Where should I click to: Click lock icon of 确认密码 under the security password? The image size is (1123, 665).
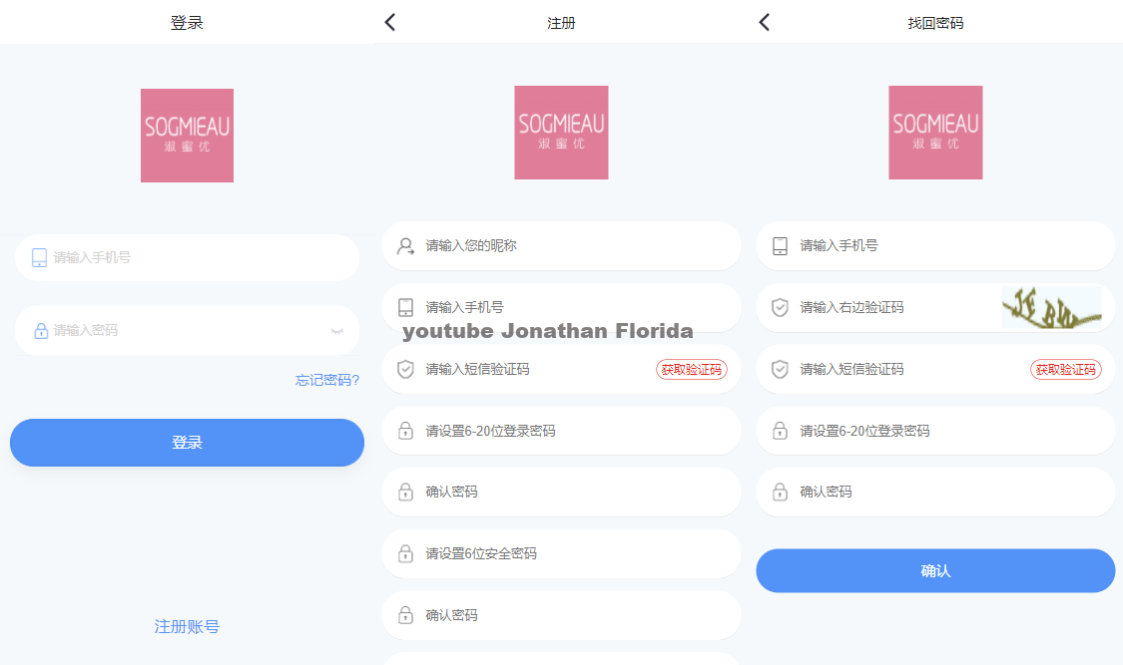tap(405, 615)
